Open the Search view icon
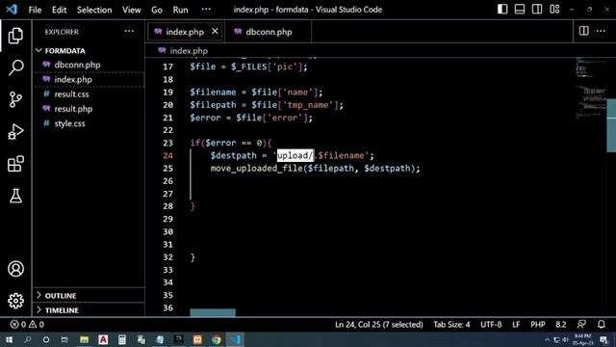 click(x=15, y=67)
